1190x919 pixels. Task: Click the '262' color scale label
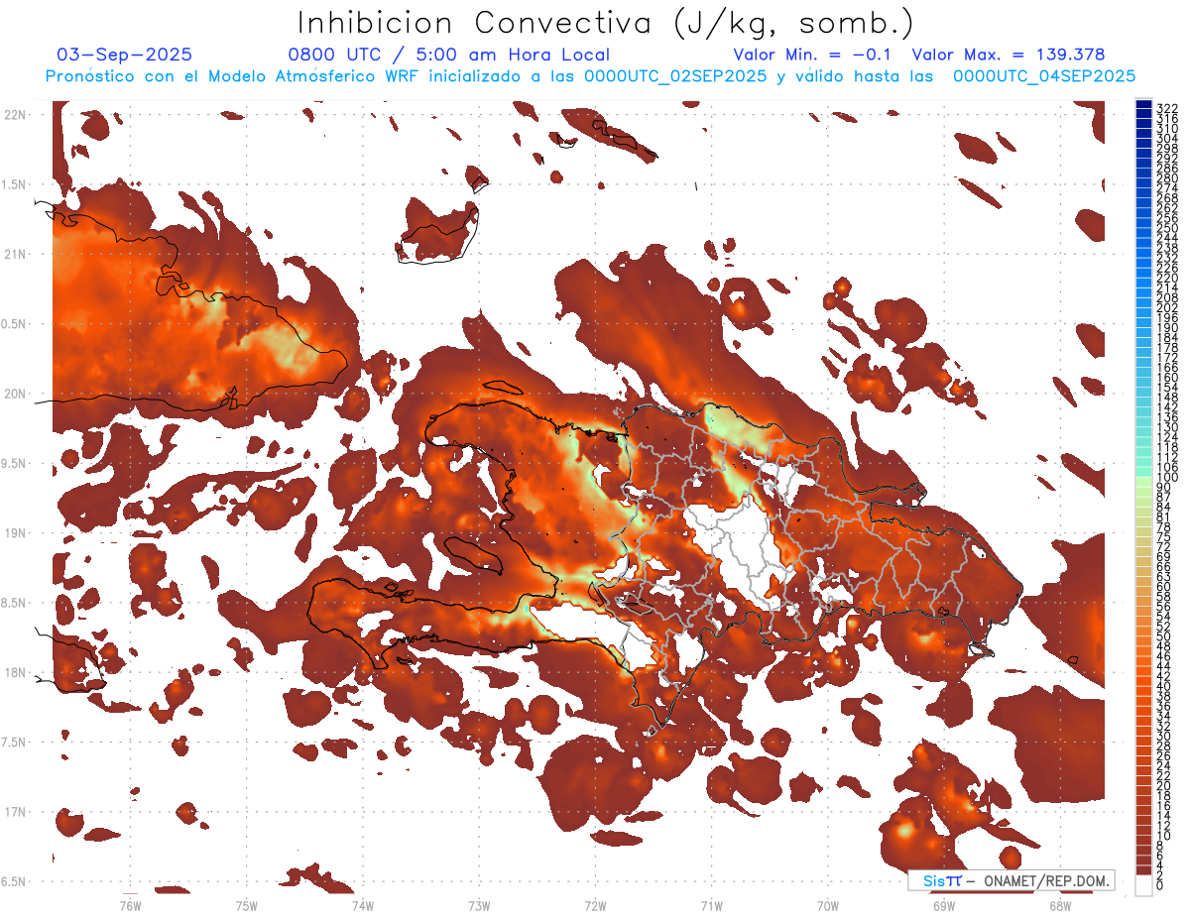click(1167, 207)
